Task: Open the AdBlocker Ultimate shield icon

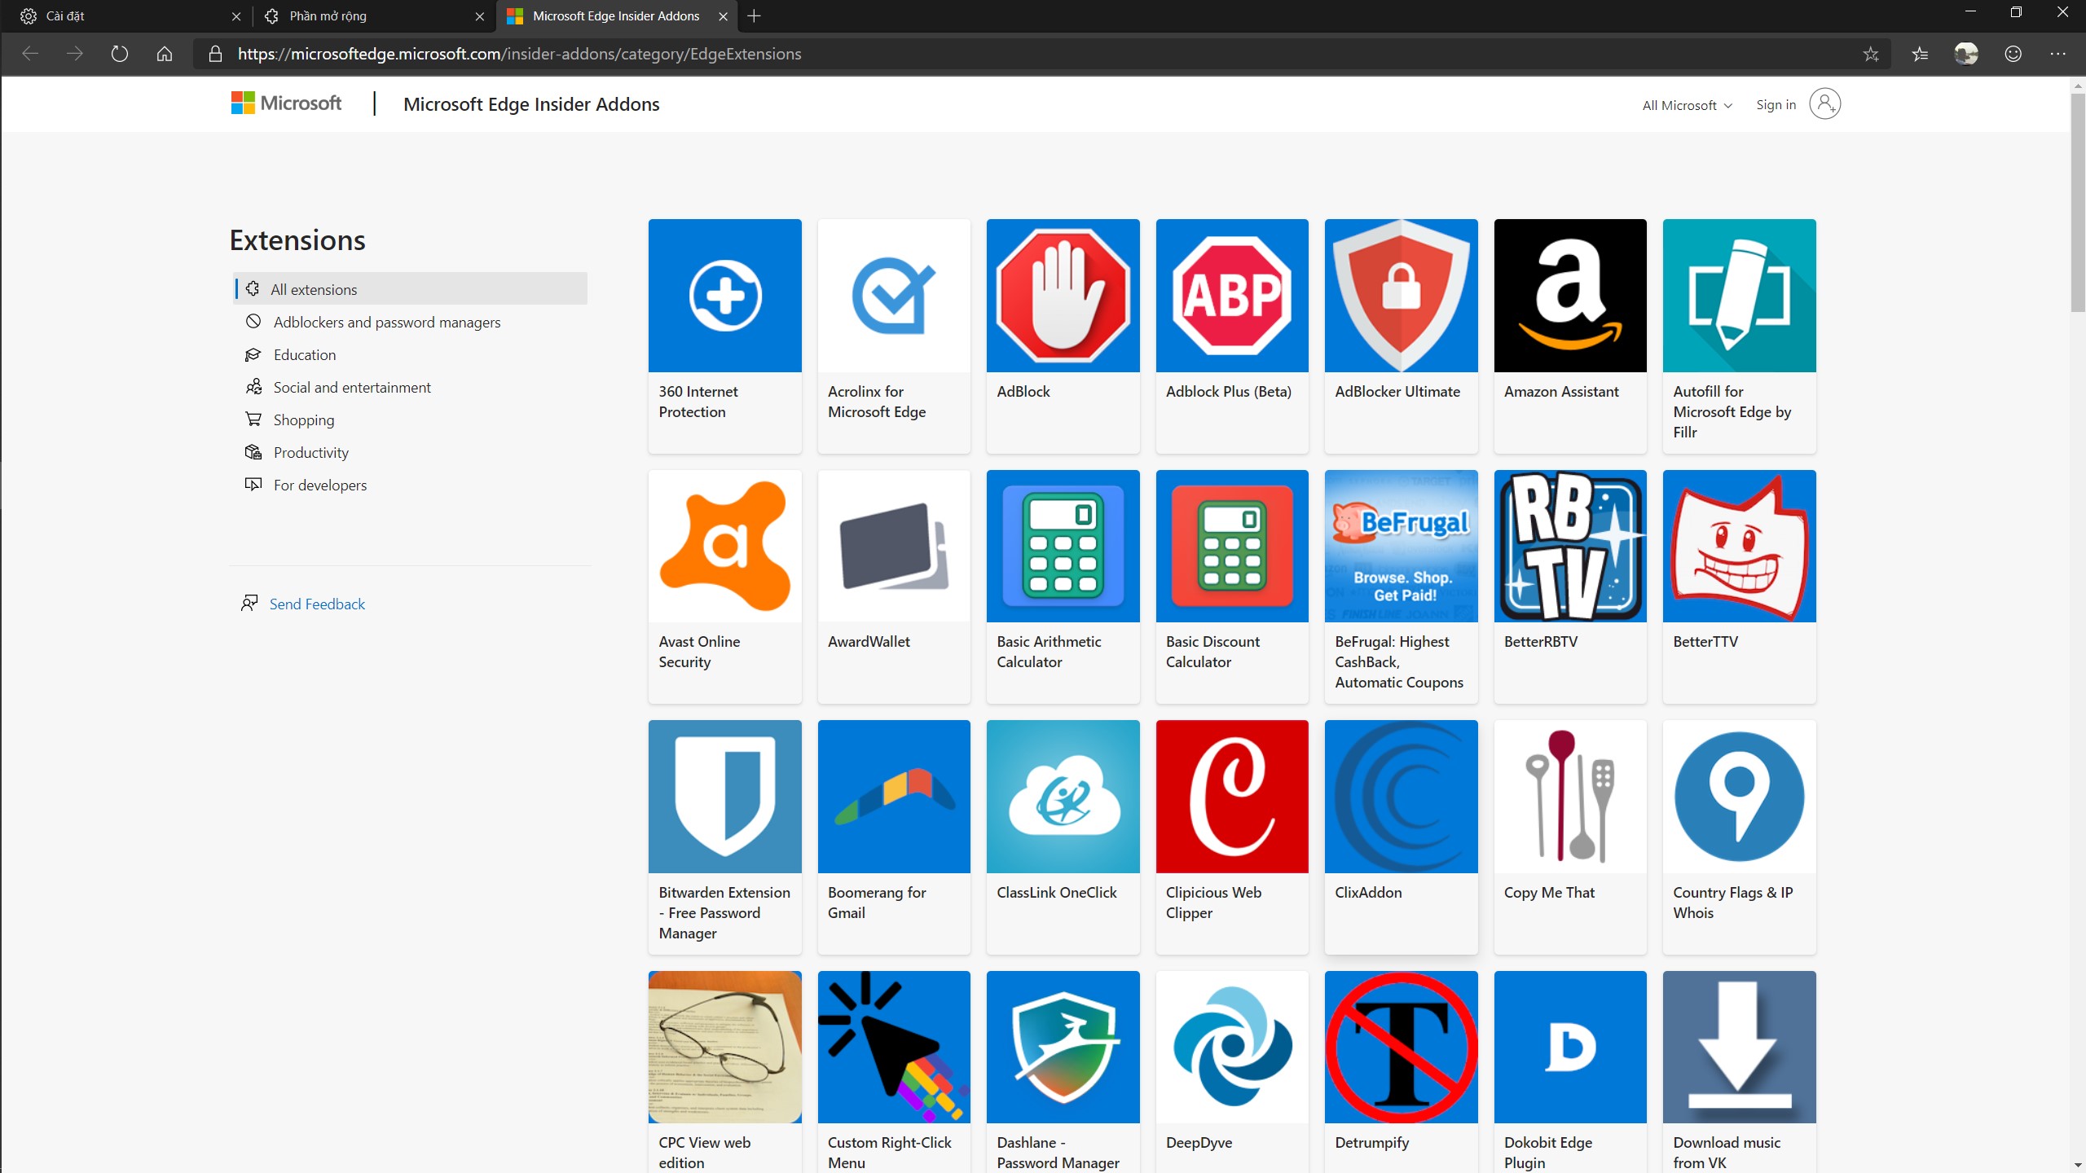Action: coord(1401,295)
